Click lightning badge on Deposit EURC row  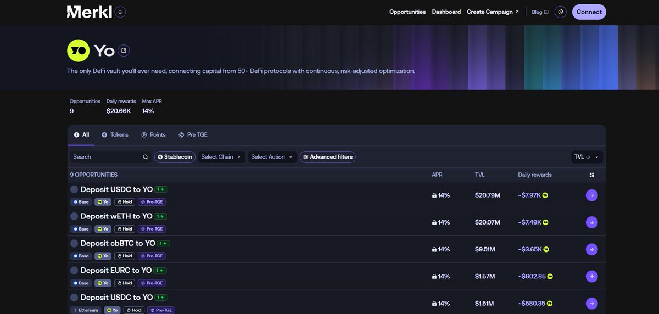(x=160, y=270)
